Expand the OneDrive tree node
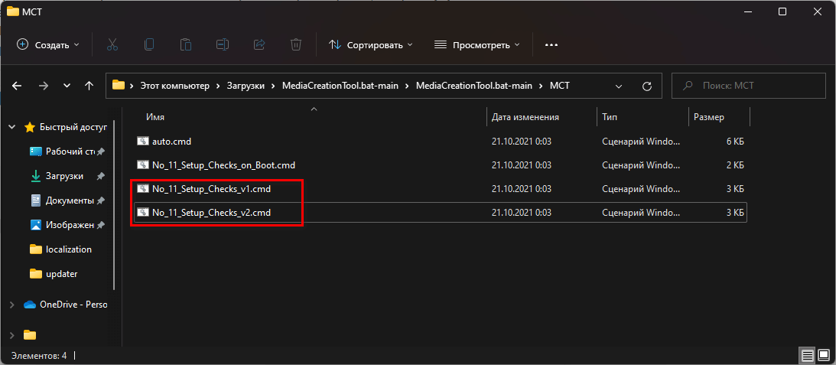 tap(11, 305)
